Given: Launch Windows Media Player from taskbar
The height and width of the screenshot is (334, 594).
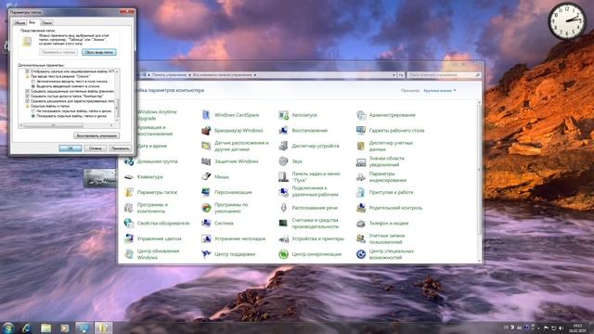Looking at the screenshot, I should [x=65, y=328].
